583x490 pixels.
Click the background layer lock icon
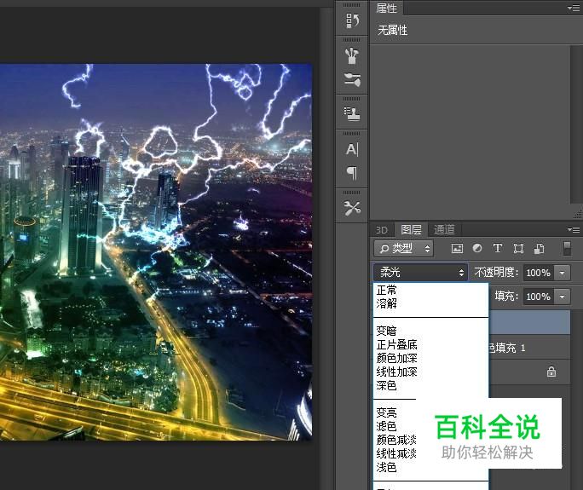551,372
